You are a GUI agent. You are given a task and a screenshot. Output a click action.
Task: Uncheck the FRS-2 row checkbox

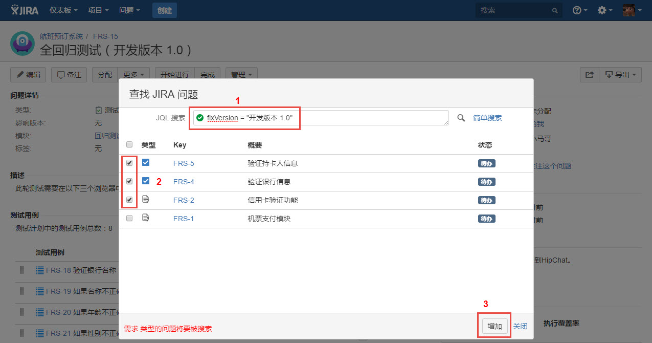click(x=129, y=200)
